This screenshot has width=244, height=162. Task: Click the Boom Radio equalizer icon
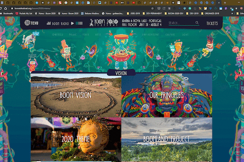click(x=49, y=23)
